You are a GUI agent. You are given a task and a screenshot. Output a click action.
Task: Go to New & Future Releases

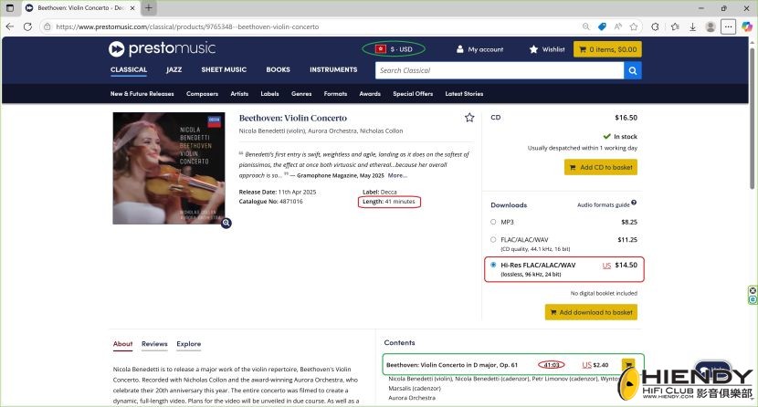142,94
